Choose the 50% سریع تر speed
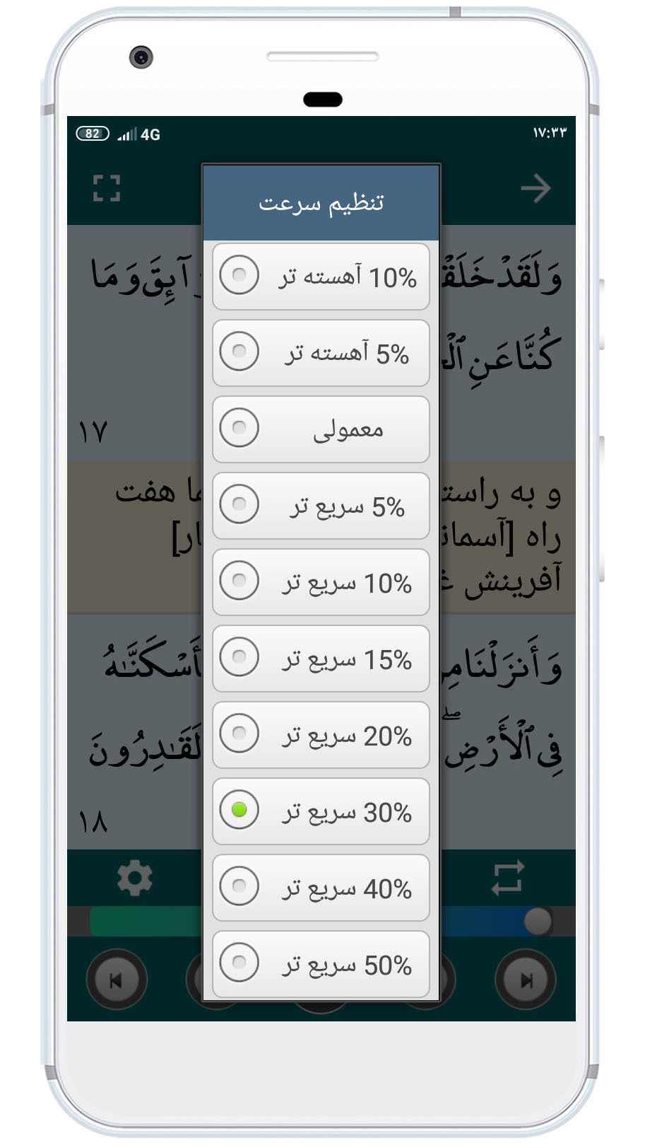Image resolution: width=645 pixels, height=1148 pixels. click(321, 964)
